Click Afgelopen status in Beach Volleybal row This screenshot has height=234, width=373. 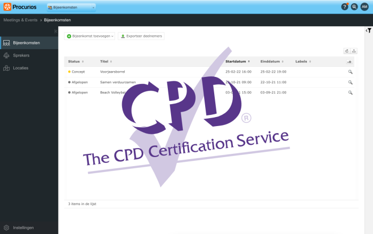pyautogui.click(x=78, y=92)
